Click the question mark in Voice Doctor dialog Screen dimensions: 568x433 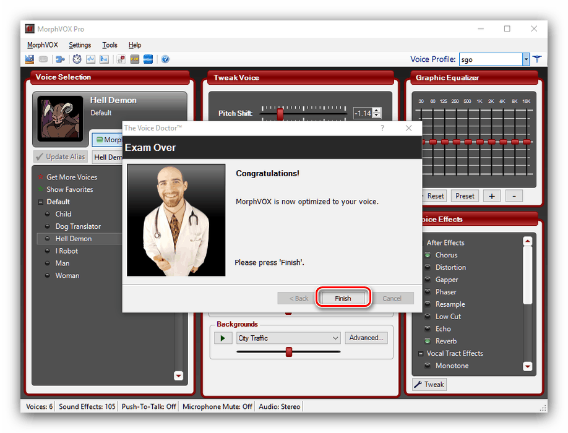pyautogui.click(x=382, y=128)
